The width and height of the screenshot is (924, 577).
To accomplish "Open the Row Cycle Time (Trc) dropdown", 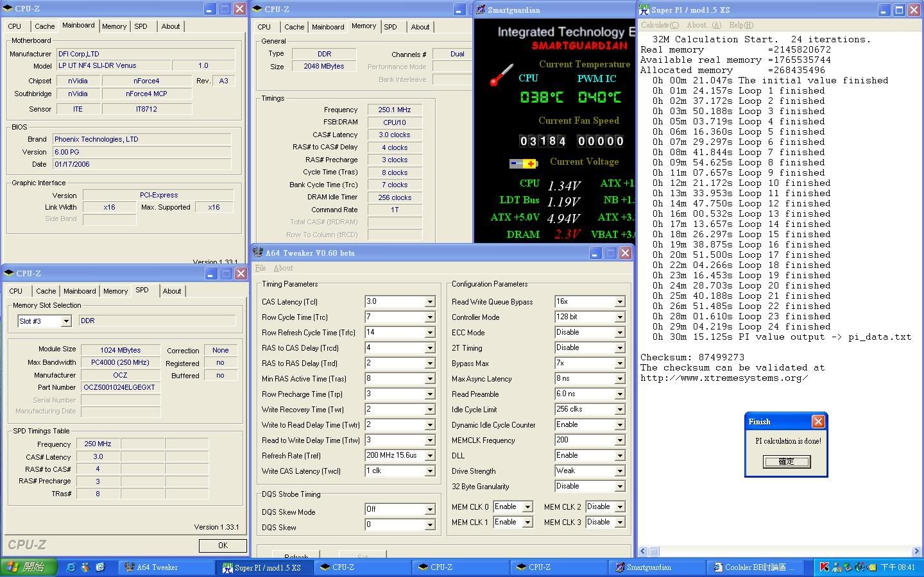I will pos(430,317).
